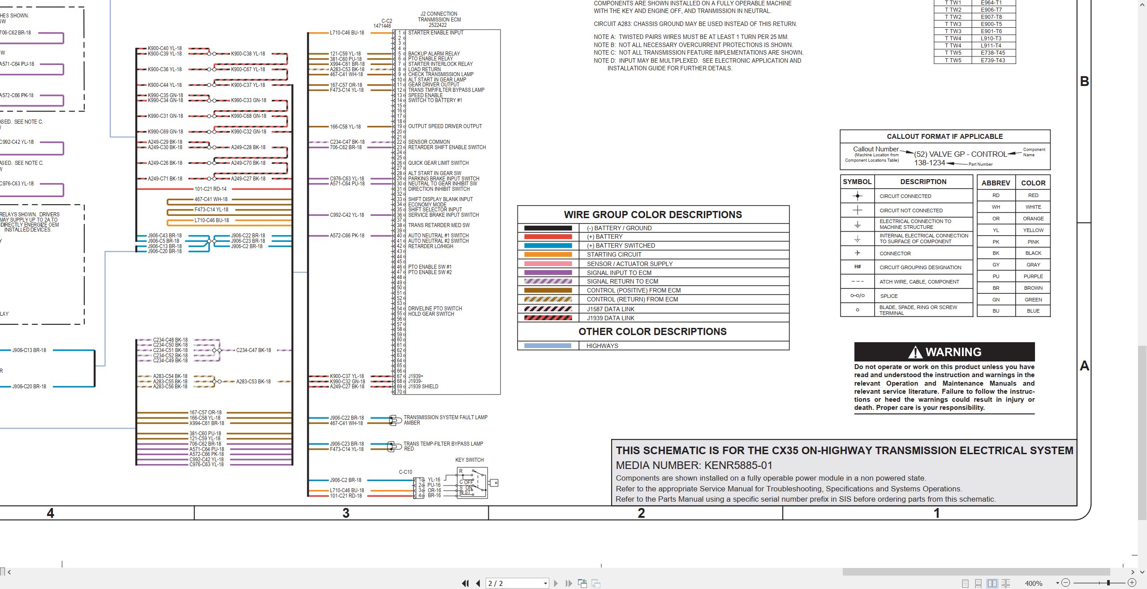The height and width of the screenshot is (589, 1147).
Task: Click 'MEDIA NUMBER: KENR5885-01' text
Action: (x=694, y=465)
